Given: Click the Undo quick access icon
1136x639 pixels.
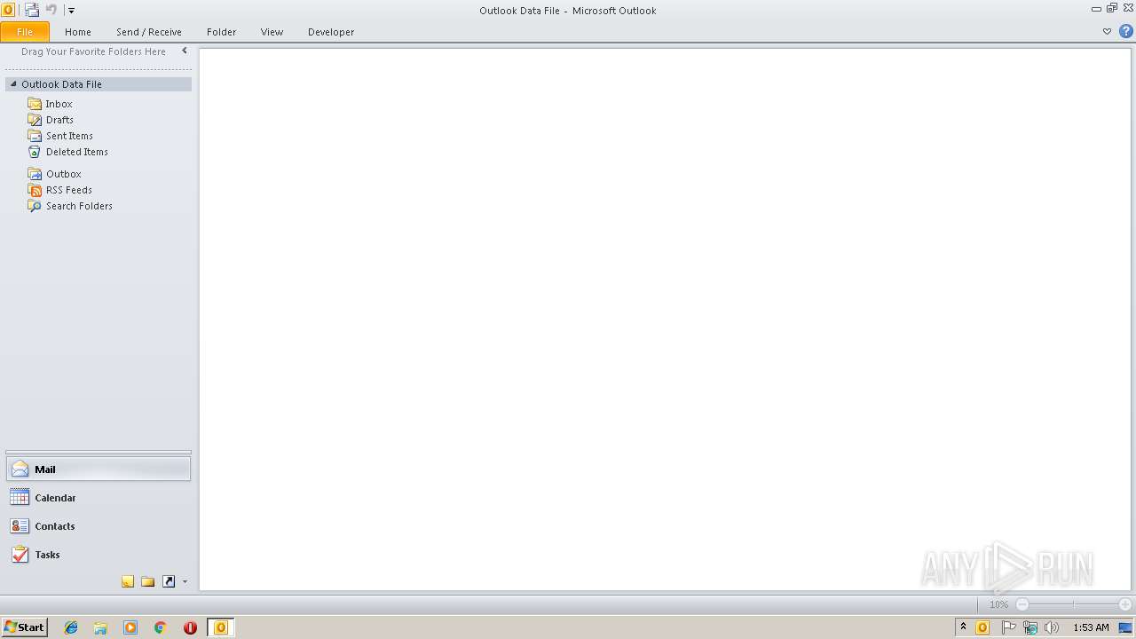Looking at the screenshot, I should coord(51,10).
